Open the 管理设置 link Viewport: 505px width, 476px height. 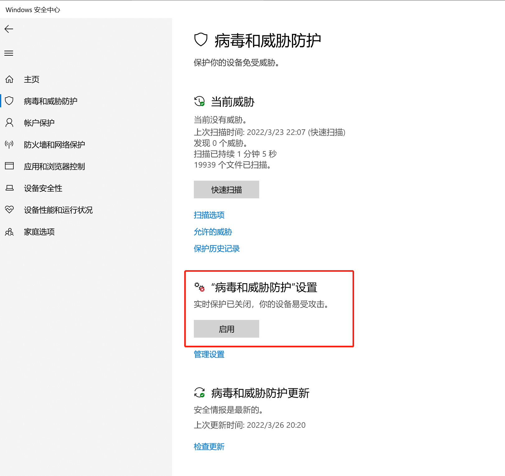[209, 354]
